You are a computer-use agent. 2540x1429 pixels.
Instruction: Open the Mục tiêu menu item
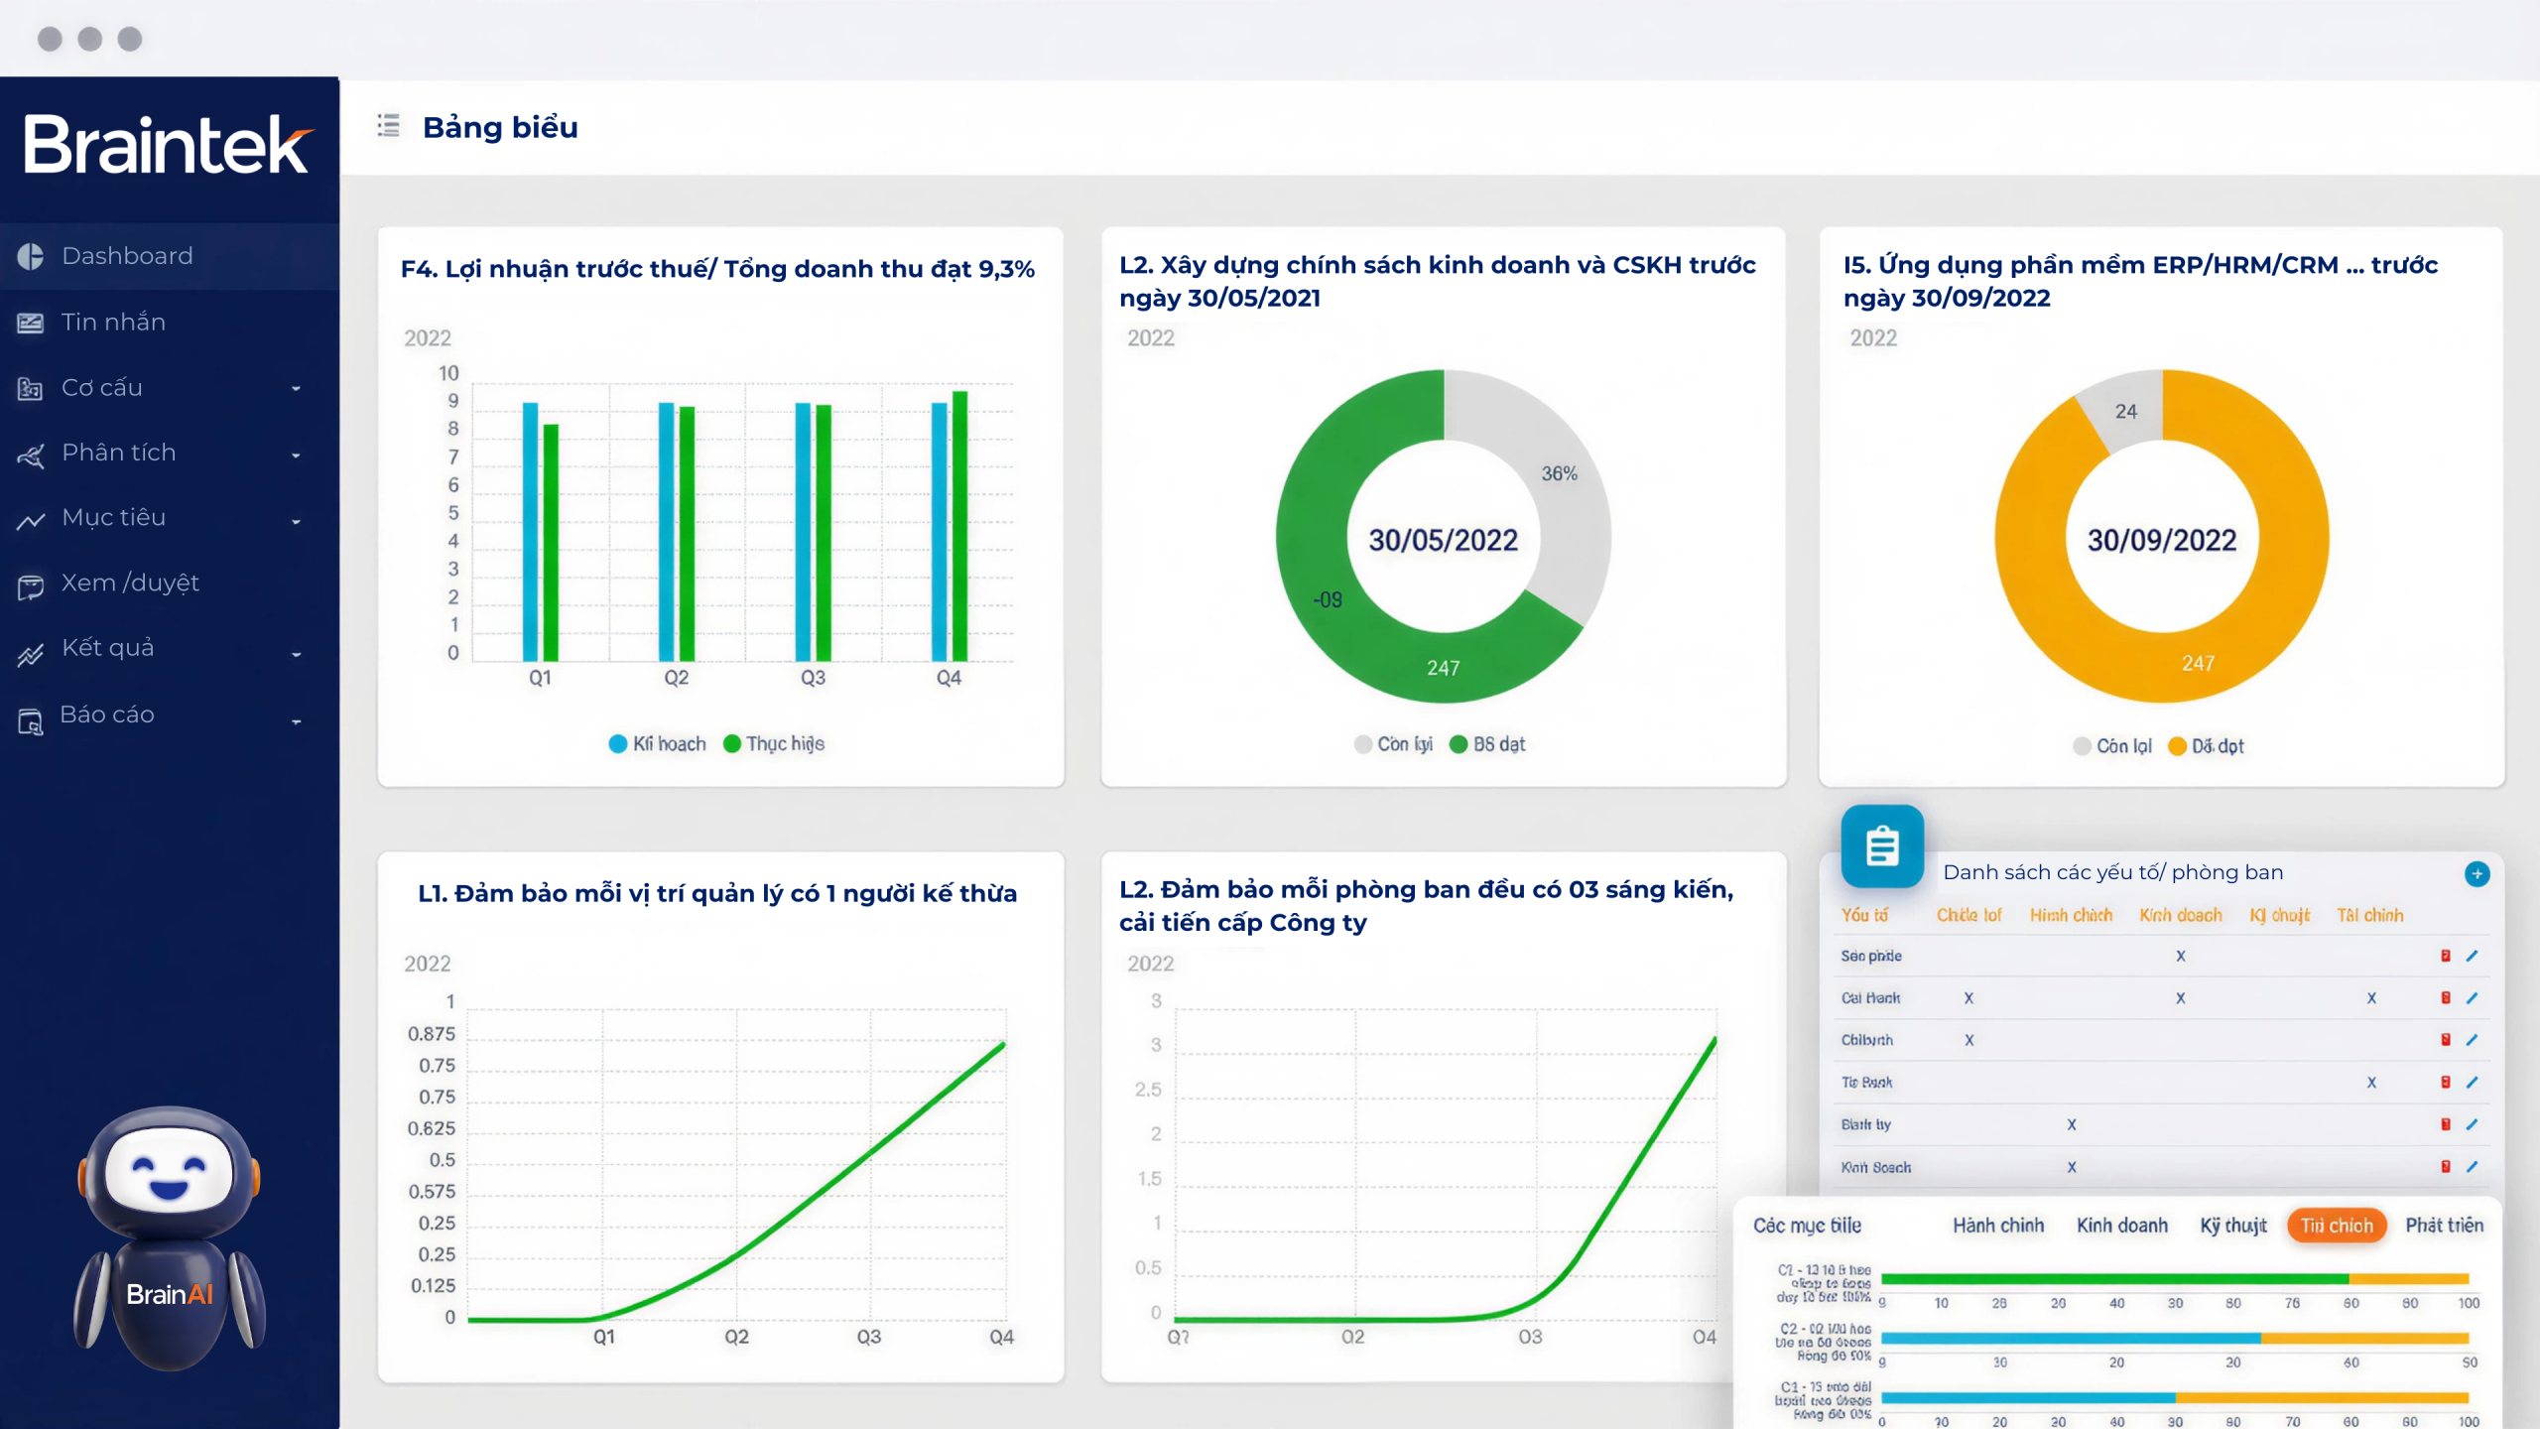[113, 518]
